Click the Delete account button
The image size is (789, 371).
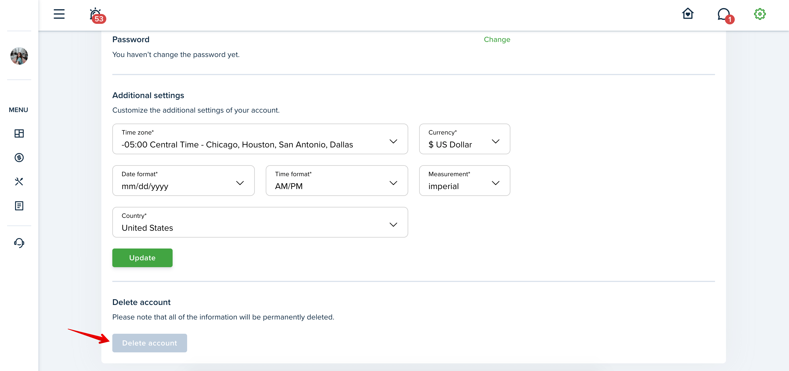point(150,343)
